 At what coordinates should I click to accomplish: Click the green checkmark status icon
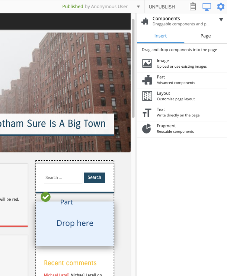coord(46,197)
